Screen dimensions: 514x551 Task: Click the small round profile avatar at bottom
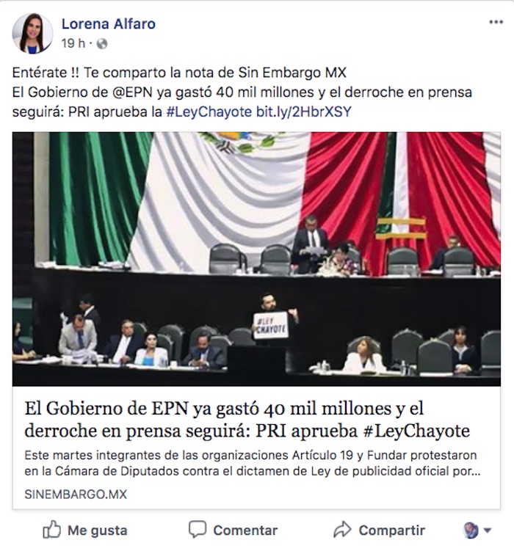[471, 530]
